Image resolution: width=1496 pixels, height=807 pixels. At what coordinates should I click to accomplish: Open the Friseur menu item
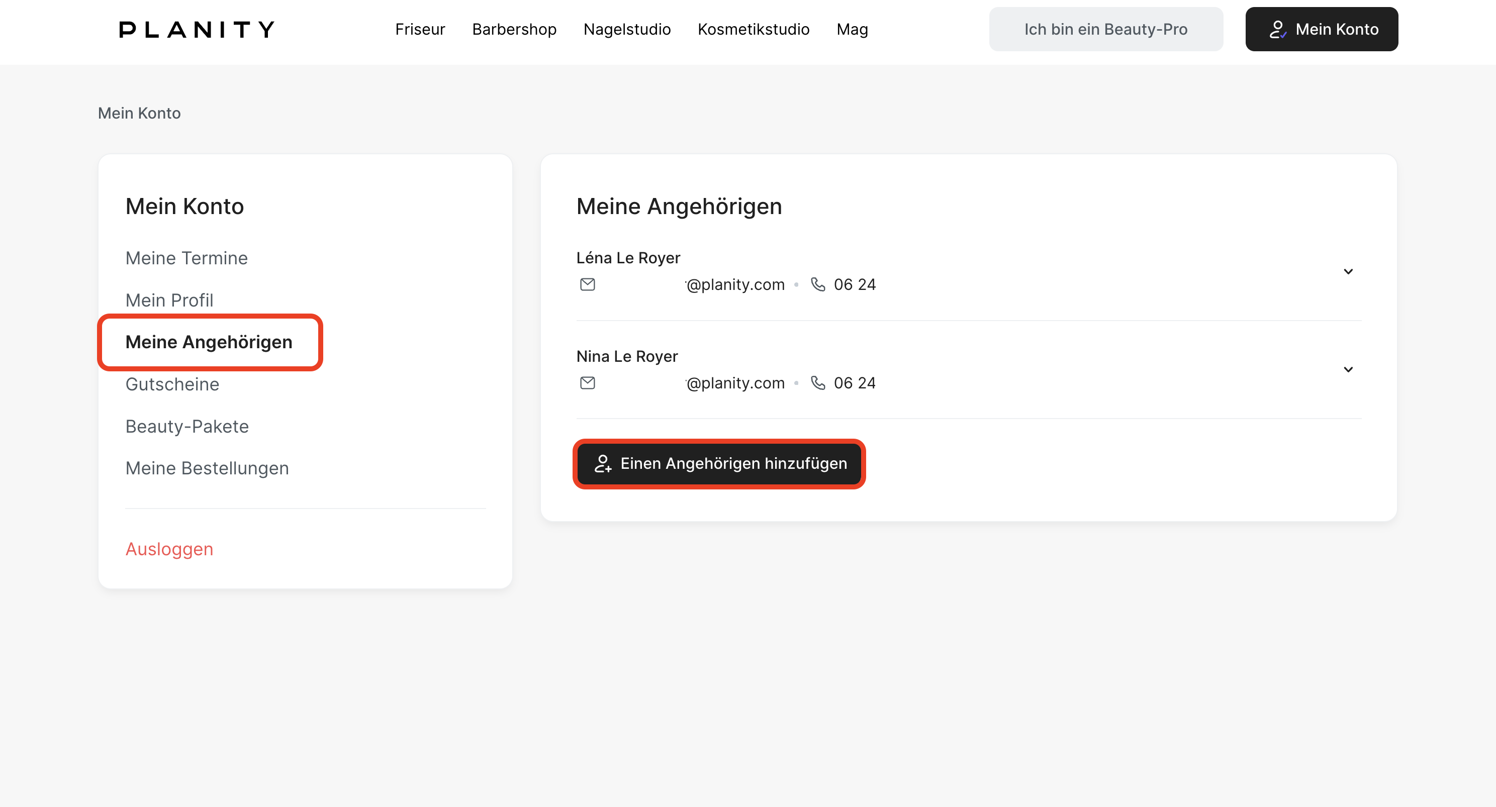420,29
